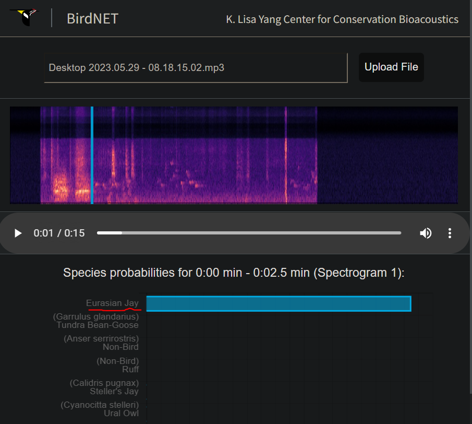
Task: Open the audio player's three-dot options menu
Action: tap(450, 233)
